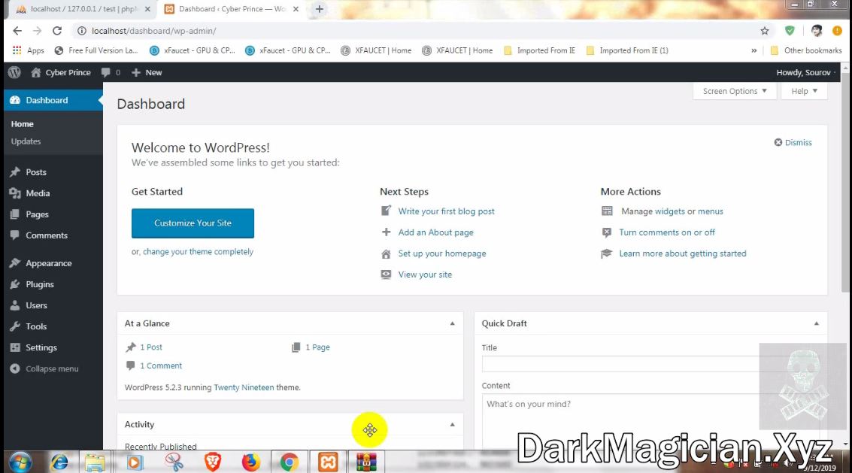Close the Dashboard Cyber Prince browser tab
This screenshot has height=473, width=852.
296,9
